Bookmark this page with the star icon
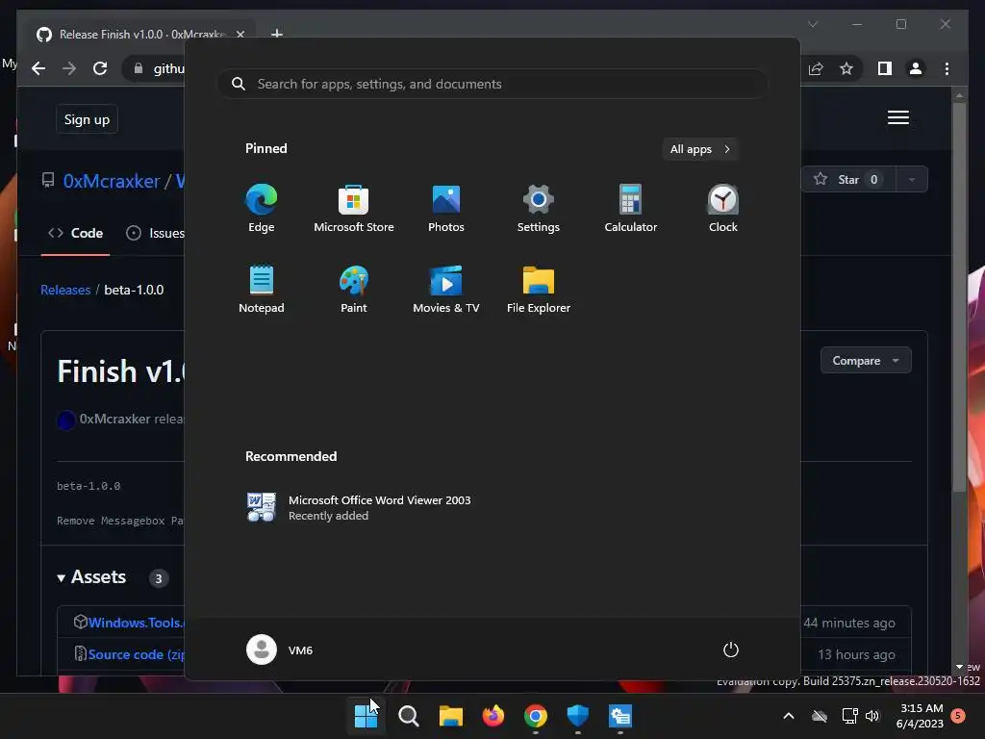This screenshot has height=739, width=985. (x=846, y=68)
